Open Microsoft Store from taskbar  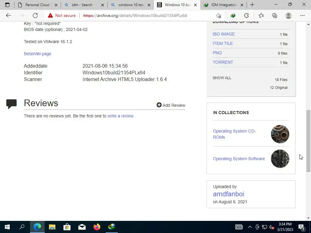click(67, 227)
